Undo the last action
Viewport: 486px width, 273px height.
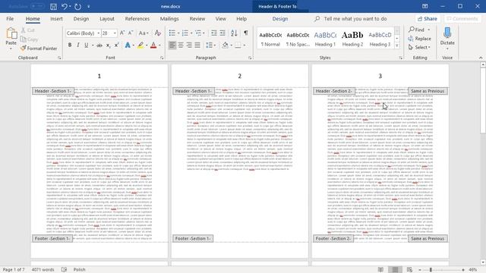[64, 7]
